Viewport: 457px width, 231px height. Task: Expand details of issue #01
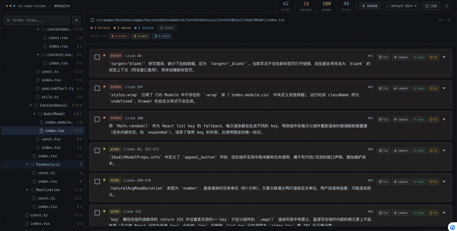point(444,58)
